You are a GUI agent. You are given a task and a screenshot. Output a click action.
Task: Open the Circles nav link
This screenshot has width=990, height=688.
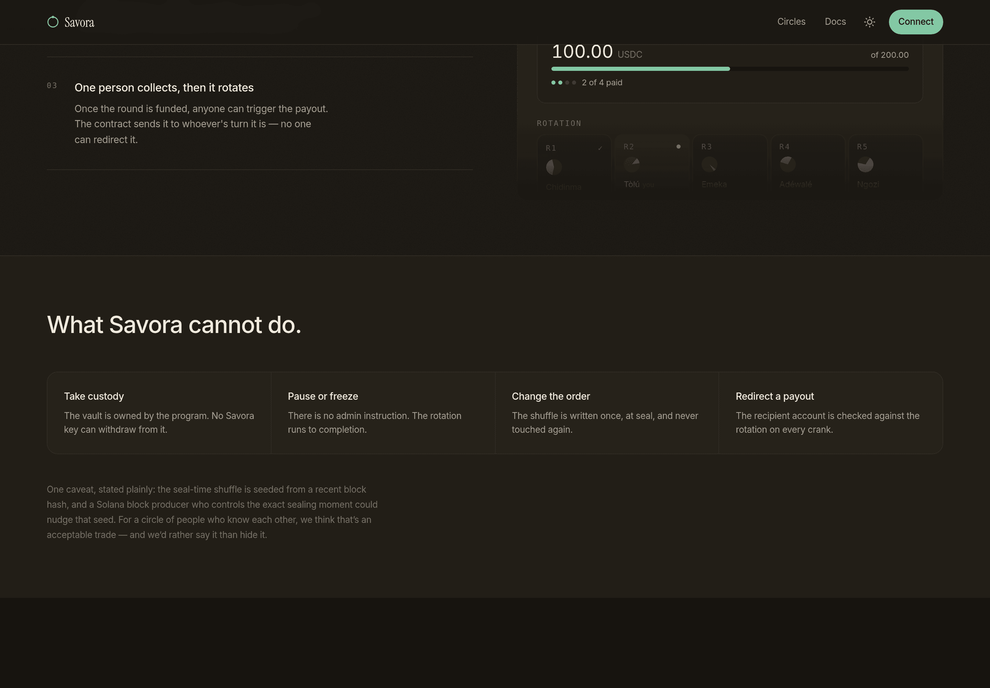pos(791,22)
